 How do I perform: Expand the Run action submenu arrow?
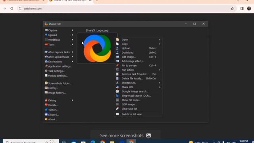(x=160, y=70)
